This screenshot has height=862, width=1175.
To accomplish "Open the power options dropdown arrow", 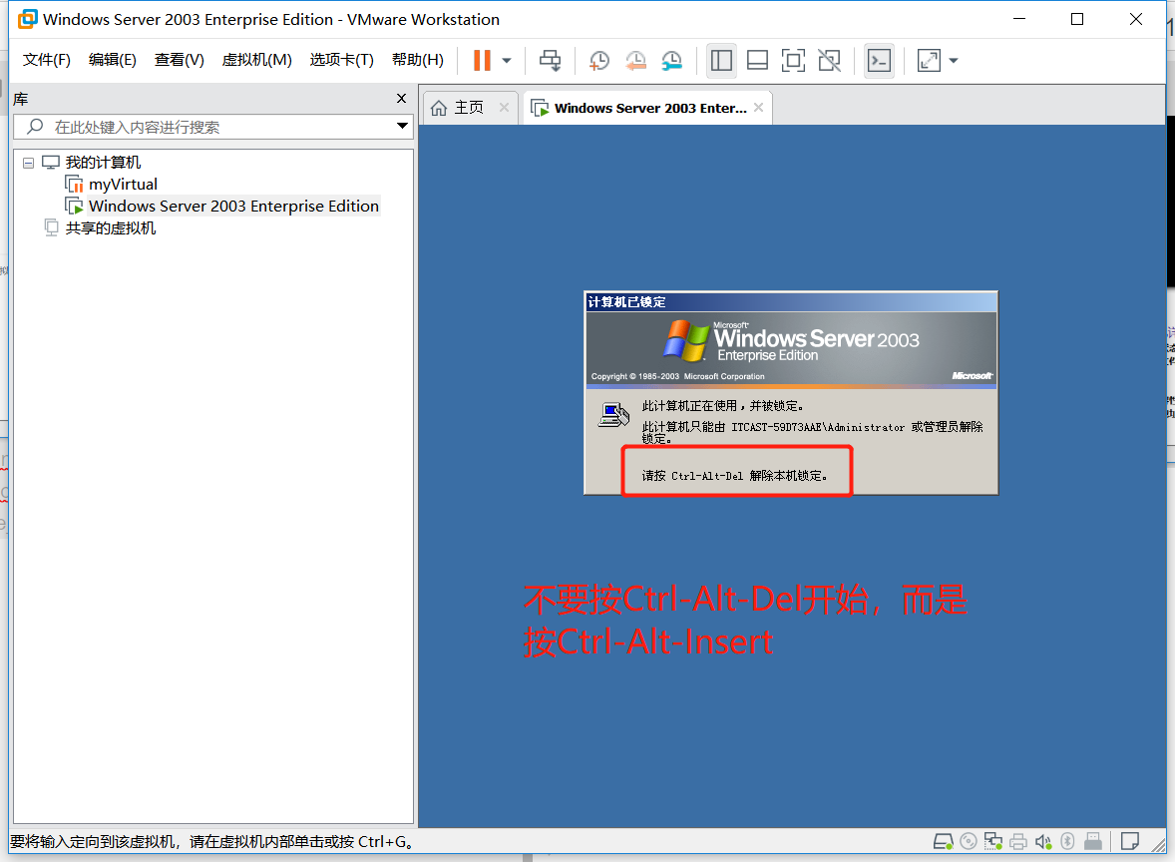I will [507, 61].
